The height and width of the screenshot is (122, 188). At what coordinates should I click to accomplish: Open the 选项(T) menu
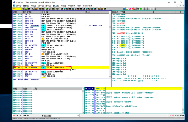click(48, 6)
